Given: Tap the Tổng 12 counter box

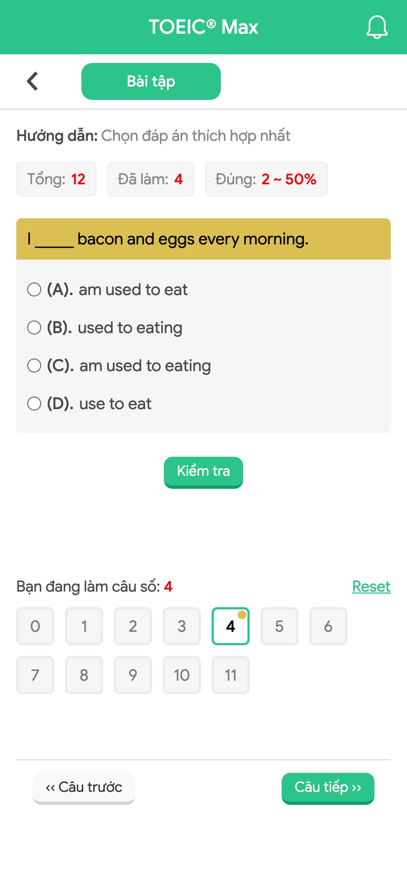Looking at the screenshot, I should [x=56, y=179].
